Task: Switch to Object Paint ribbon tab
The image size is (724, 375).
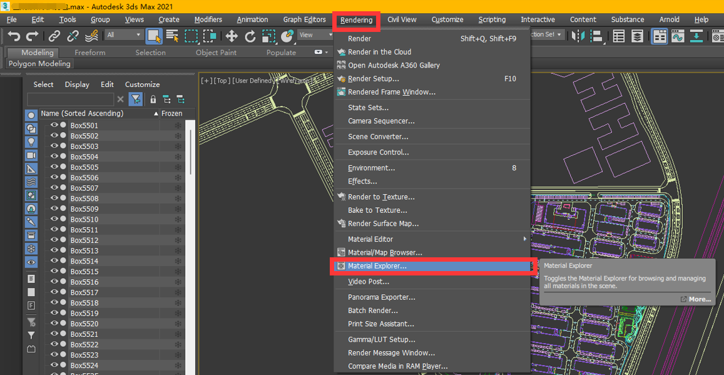Action: [x=216, y=53]
